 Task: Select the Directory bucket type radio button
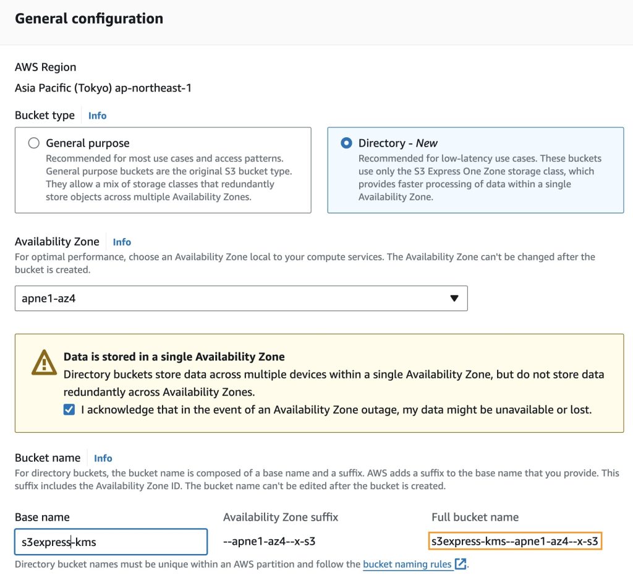(346, 143)
